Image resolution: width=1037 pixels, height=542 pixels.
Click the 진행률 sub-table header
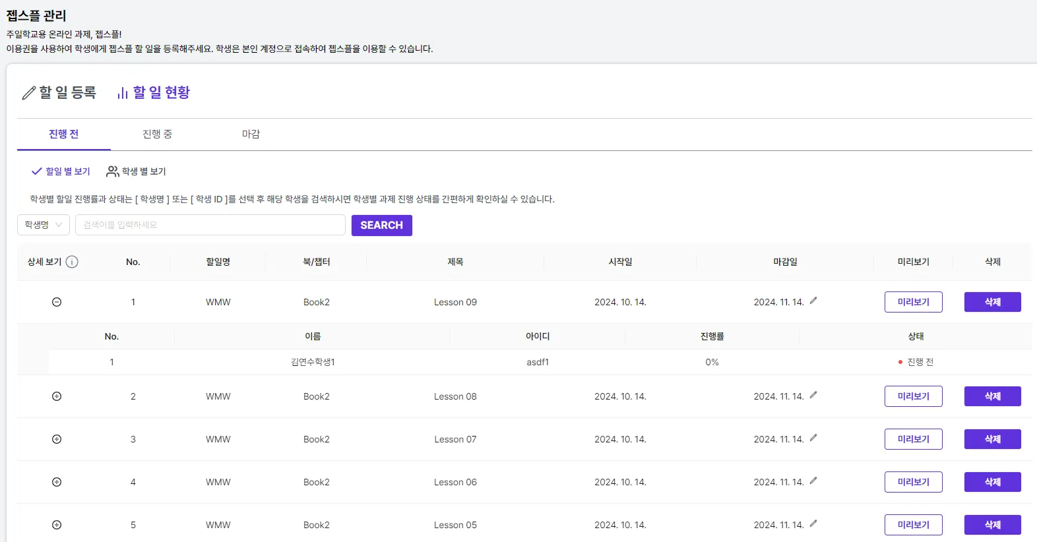click(x=712, y=336)
